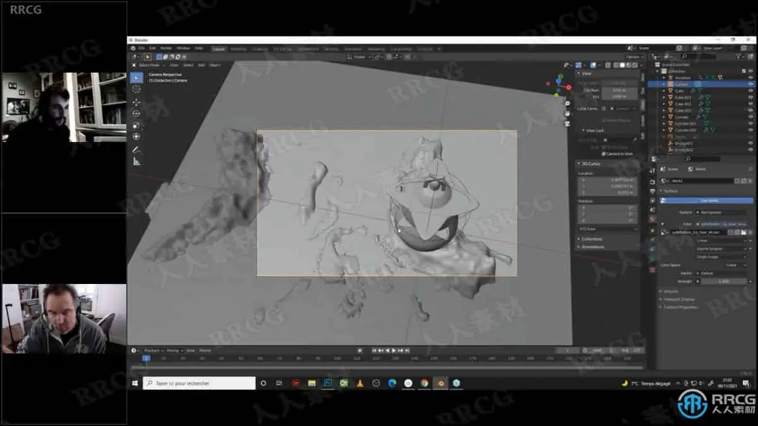This screenshot has width=758, height=426.
Task: Open the timeline Playback menu
Action: tap(152, 350)
